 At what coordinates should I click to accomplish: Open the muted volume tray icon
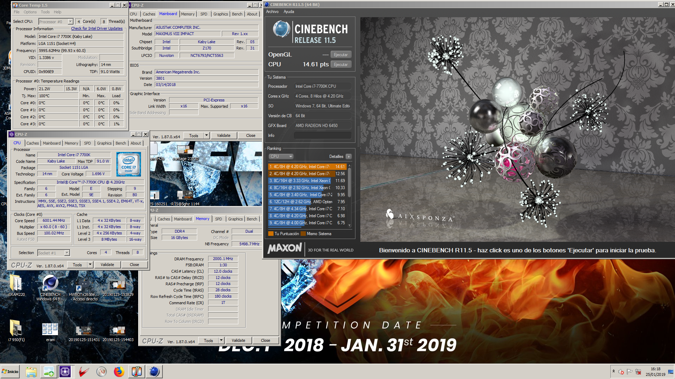pos(621,372)
